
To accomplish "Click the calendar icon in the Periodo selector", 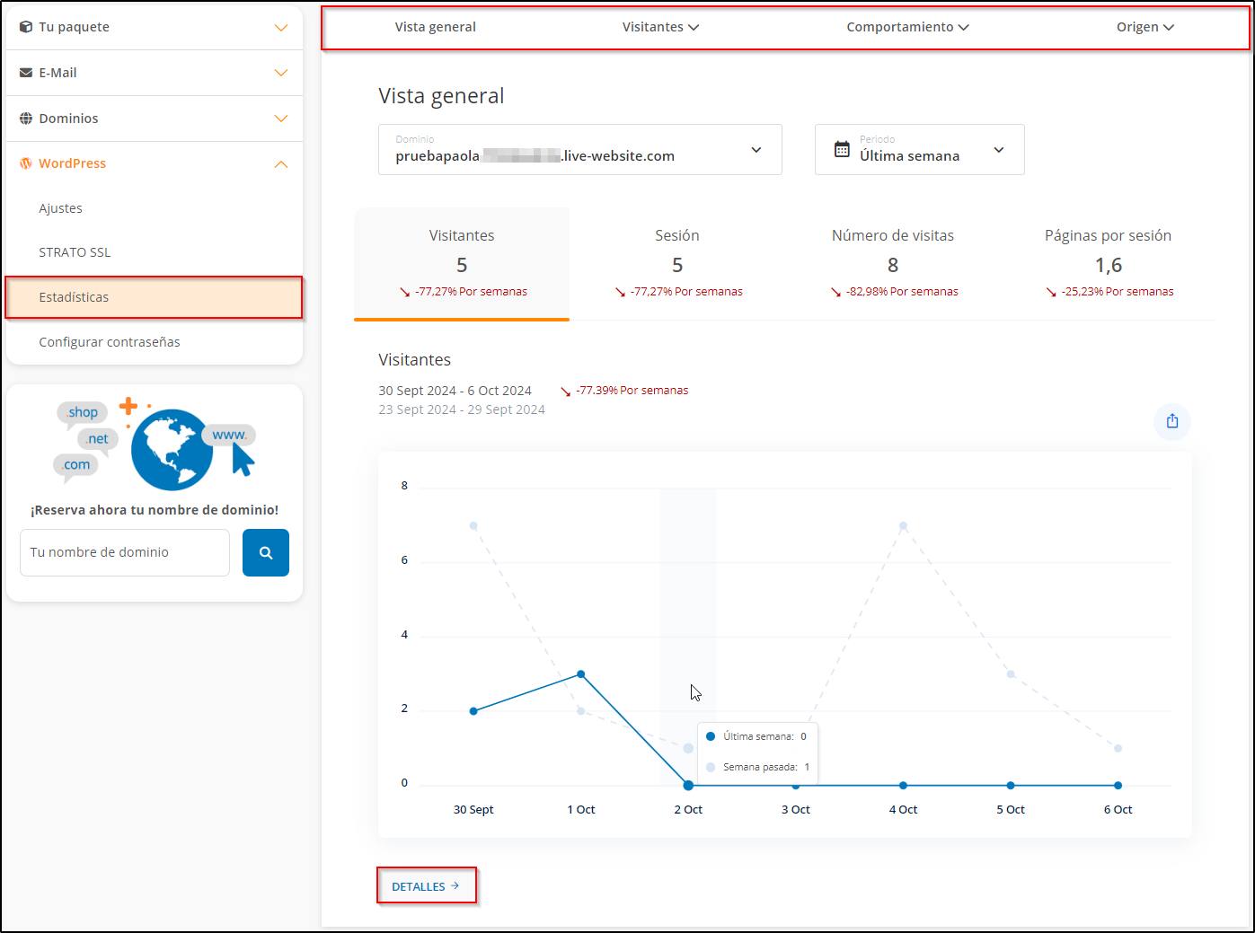I will pyautogui.click(x=842, y=150).
